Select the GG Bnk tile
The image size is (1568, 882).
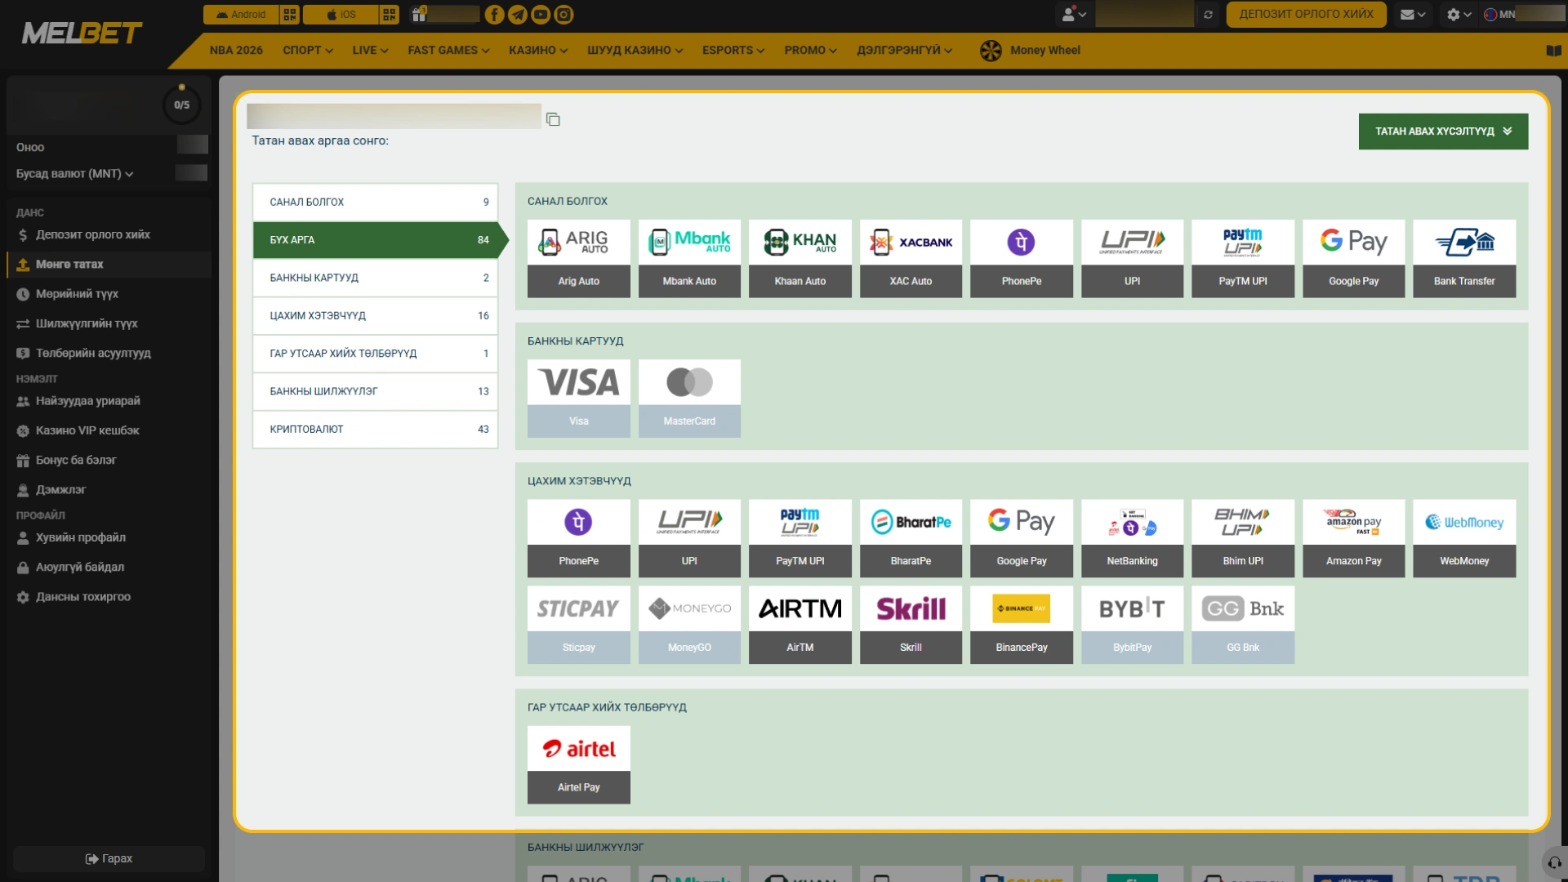coord(1243,625)
